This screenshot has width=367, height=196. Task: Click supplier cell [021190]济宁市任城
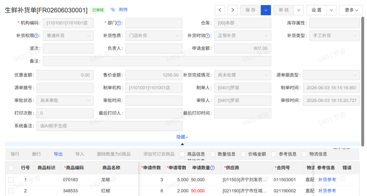click(245, 191)
